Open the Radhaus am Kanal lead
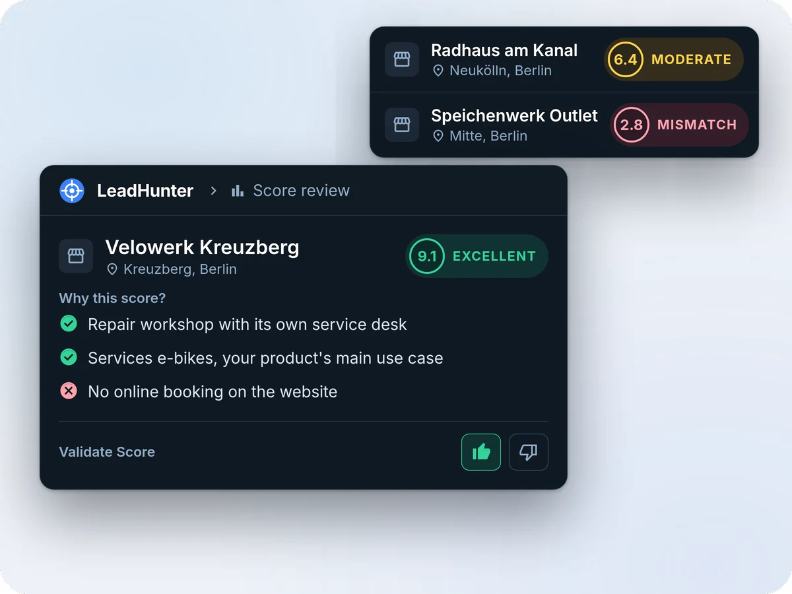Screen dimensions: 792x594 point(504,51)
